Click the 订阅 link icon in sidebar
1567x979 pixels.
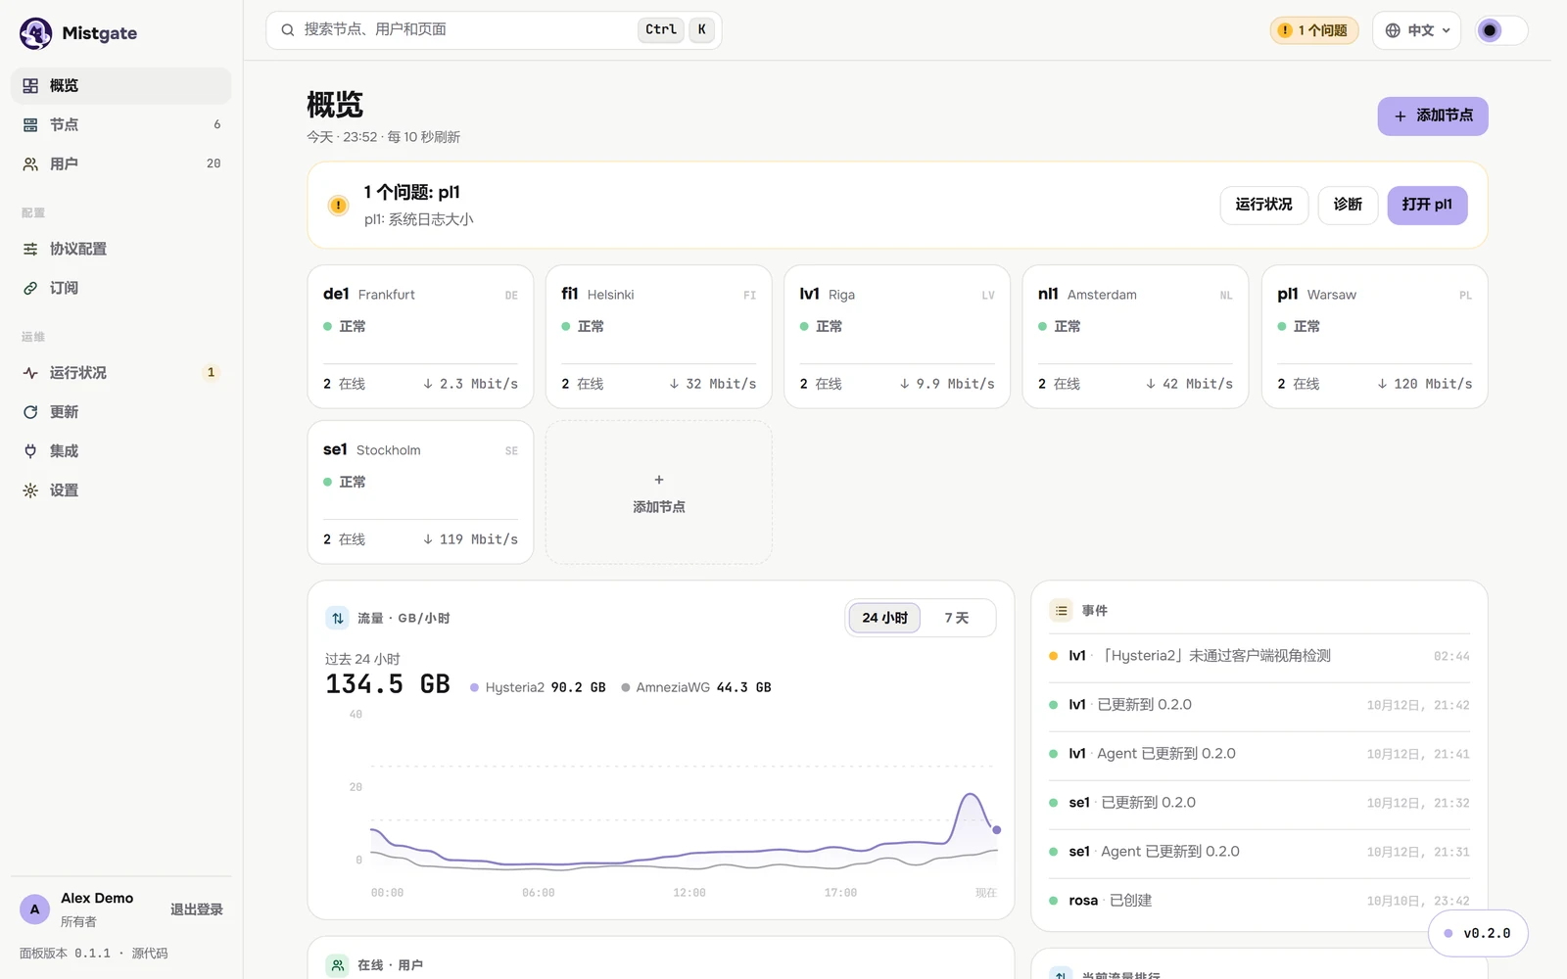[30, 289]
